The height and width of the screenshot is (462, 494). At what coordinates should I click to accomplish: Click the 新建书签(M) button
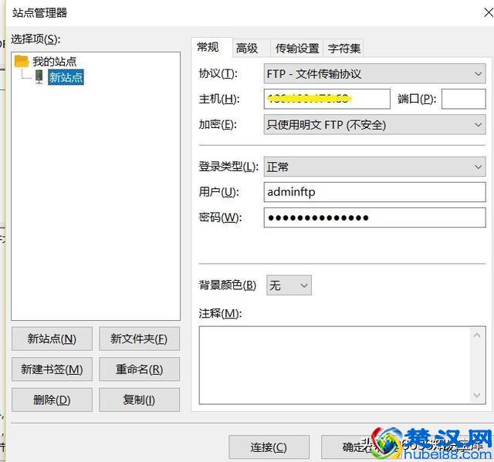point(52,369)
